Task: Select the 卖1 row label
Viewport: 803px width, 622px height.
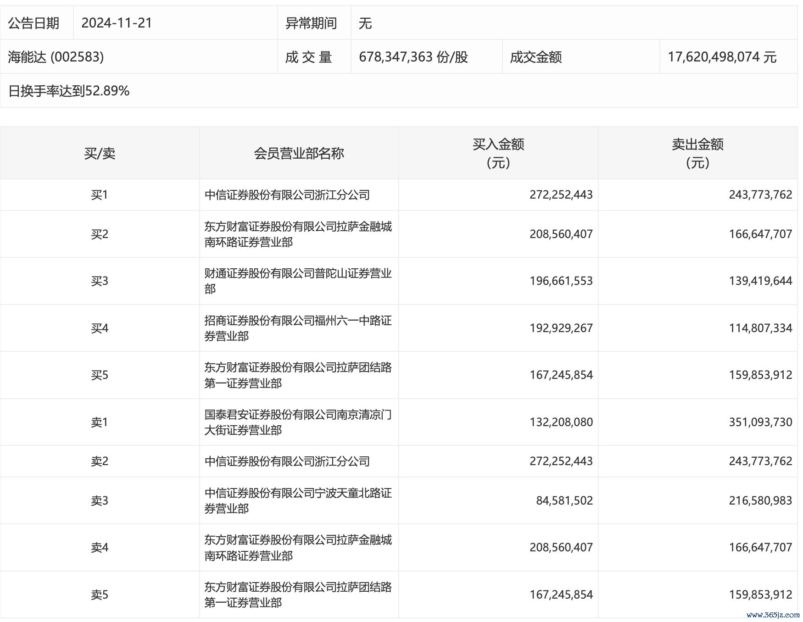Action: tap(100, 422)
